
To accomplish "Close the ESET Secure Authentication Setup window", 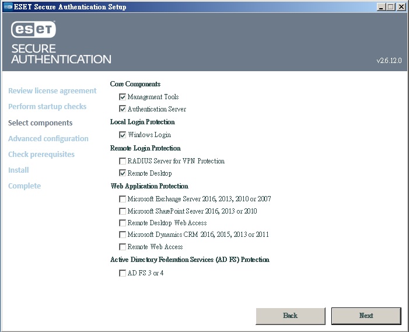I will coord(401,7).
